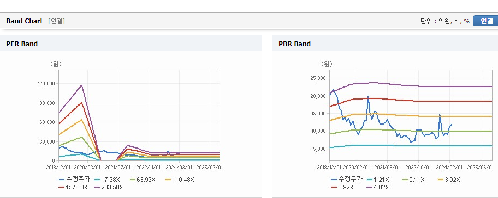Click the 15,000 y-axis label in PBR chart
This screenshot has width=498, height=198.
(318, 113)
